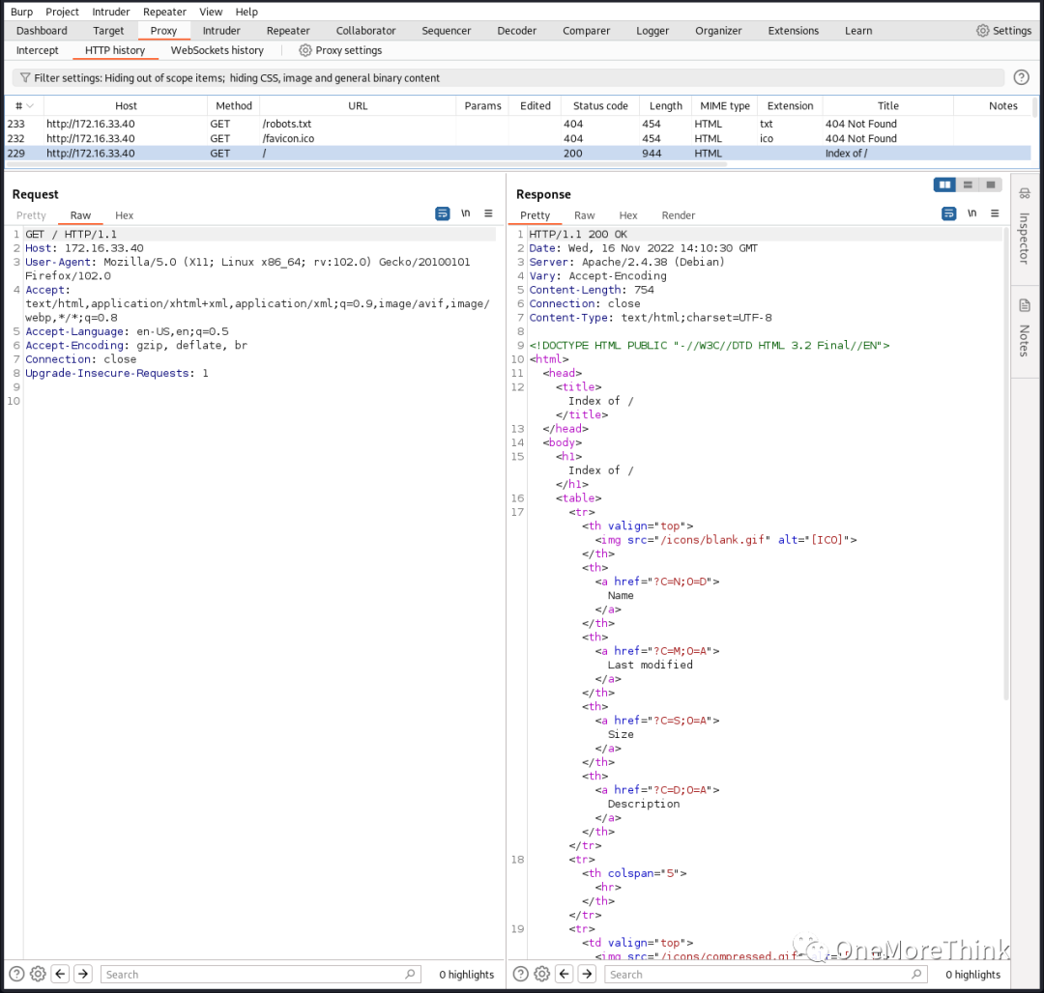The height and width of the screenshot is (993, 1044).
Task: Open the Project menu
Action: coord(62,12)
